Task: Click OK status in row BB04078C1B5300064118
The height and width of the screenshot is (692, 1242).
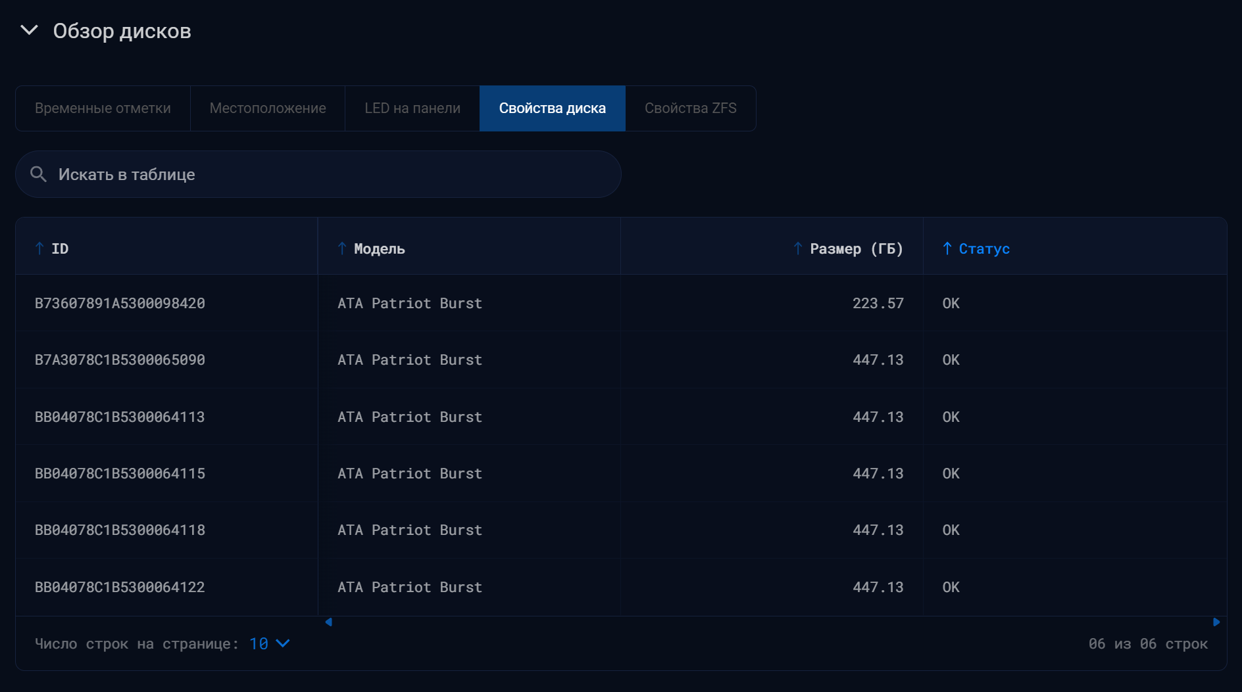Action: tap(951, 530)
